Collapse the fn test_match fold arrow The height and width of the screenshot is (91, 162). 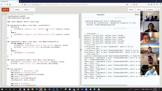pos(7,69)
